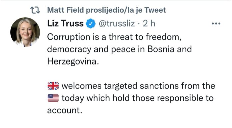The width and height of the screenshot is (232, 128).
Task: Open Liz Truss's profile picture
Action: pyautogui.click(x=25, y=32)
